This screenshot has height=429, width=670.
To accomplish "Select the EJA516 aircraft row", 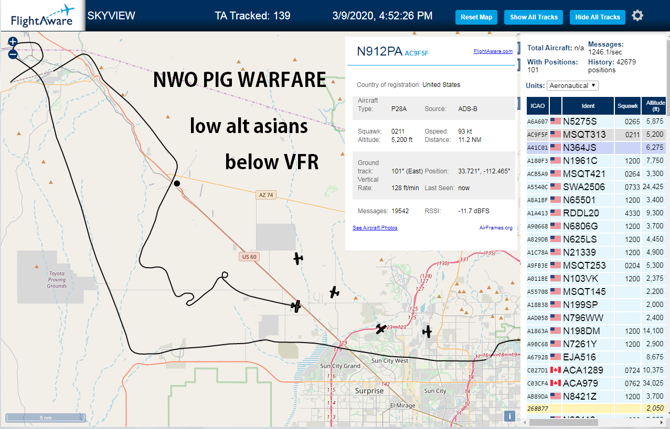I will 597,357.
